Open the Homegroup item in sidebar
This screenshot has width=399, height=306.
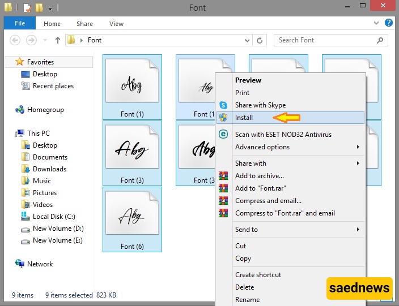pyautogui.click(x=45, y=110)
